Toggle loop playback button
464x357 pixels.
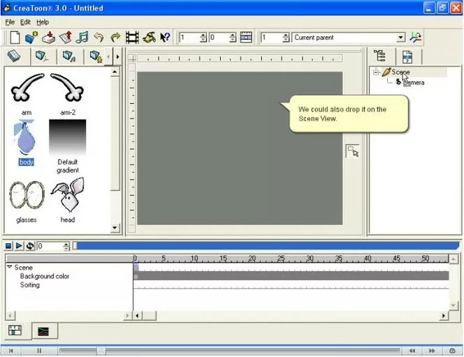(31, 246)
